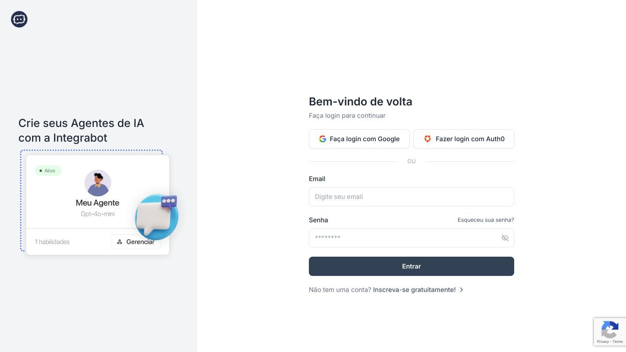Click chevron next to Inscreva-se gratuitamente
This screenshot has height=352, width=626.
pyautogui.click(x=461, y=290)
